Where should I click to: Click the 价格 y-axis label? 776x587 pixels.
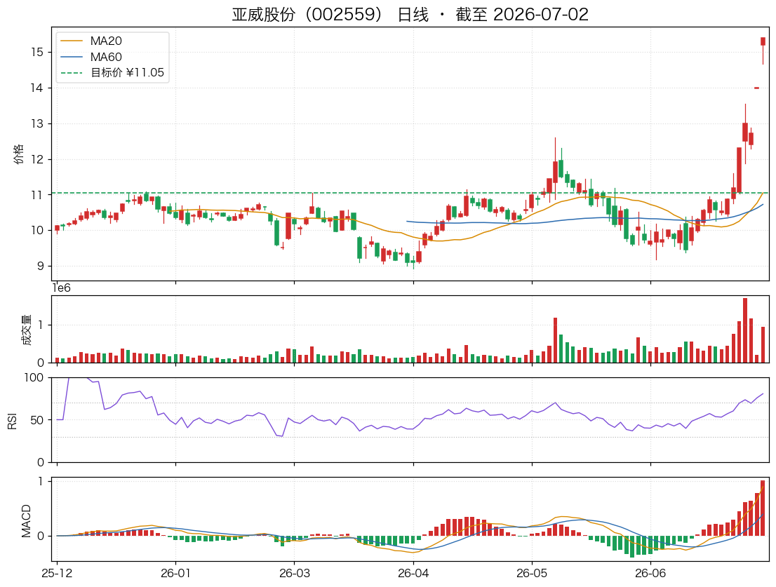pos(18,154)
